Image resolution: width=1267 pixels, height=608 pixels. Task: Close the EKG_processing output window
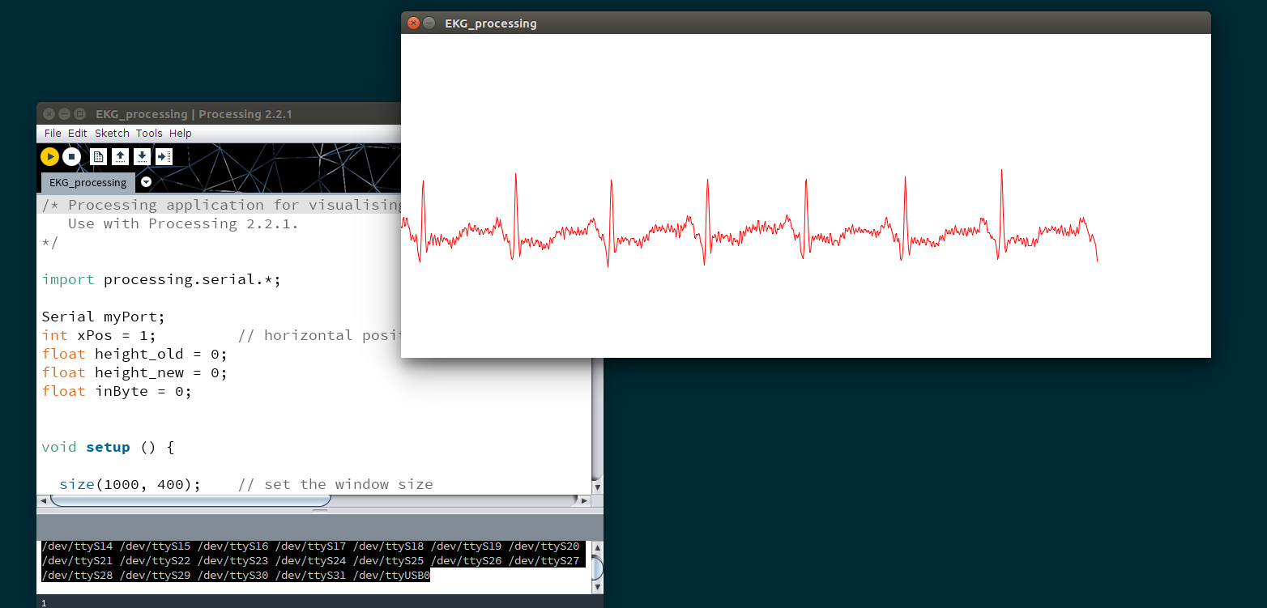click(413, 23)
